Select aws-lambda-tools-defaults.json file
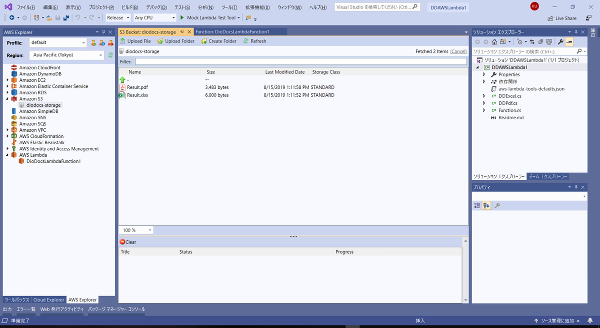This screenshot has height=328, width=600. [531, 89]
